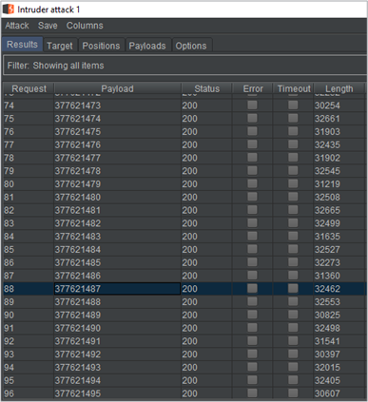Sort by the Status column header
The height and width of the screenshot is (402, 368).
[x=206, y=88]
